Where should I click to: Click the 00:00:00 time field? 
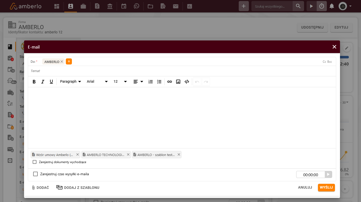[311, 175]
